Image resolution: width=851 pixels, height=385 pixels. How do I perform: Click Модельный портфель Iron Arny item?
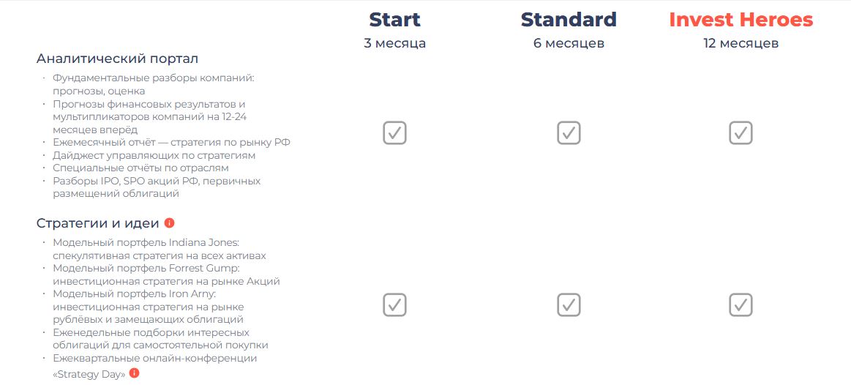[x=148, y=307]
